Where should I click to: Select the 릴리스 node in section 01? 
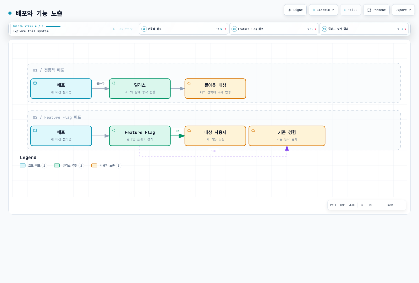pos(140,89)
